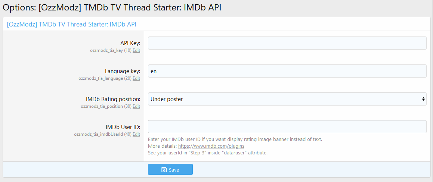Edit the ozzmodz_tia_key option
The width and height of the screenshot is (433, 182).
click(x=136, y=50)
